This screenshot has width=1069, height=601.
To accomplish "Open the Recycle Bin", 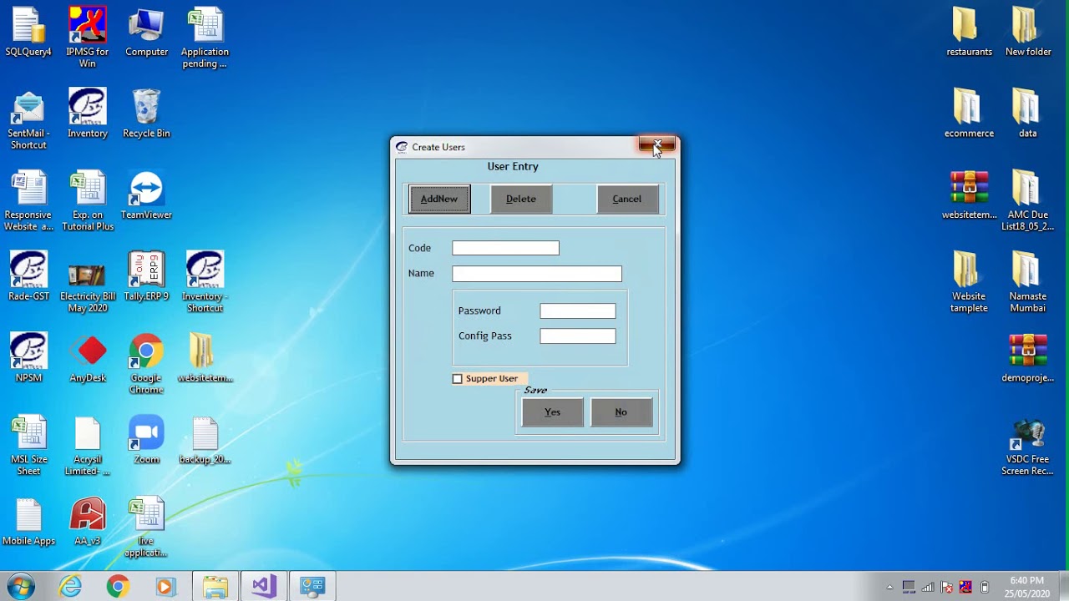I will (146, 114).
